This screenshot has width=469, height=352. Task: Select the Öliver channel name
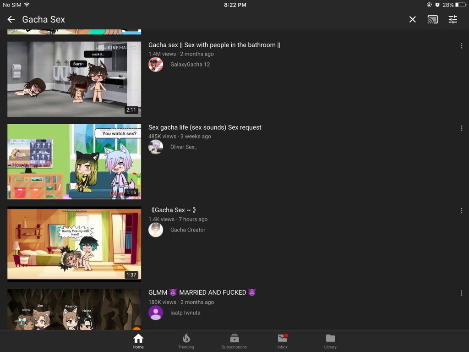[x=184, y=147]
